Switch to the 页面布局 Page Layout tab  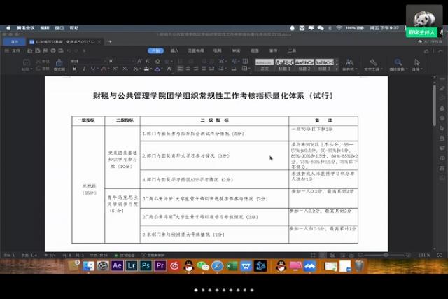[x=196, y=50]
